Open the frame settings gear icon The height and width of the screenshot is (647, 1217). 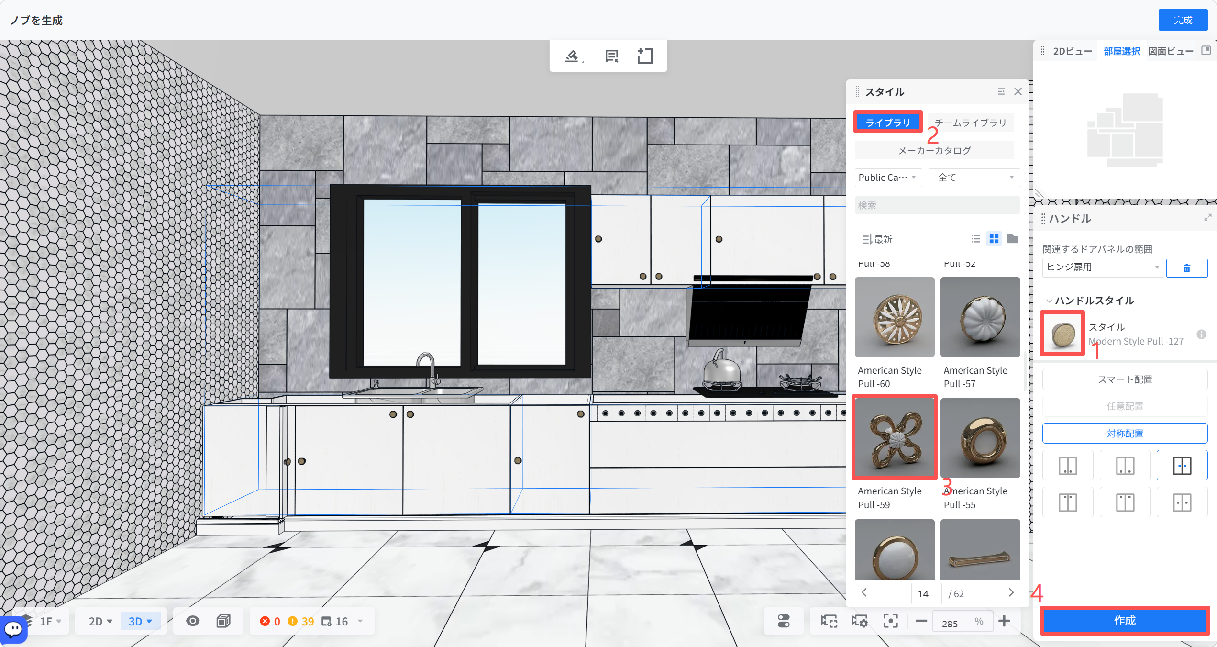[860, 621]
